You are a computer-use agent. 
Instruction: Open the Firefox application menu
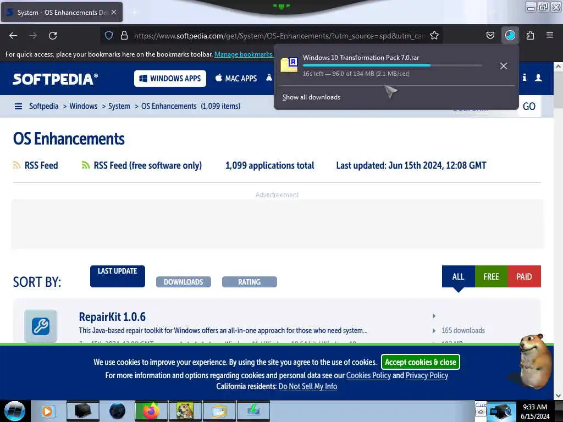click(550, 35)
